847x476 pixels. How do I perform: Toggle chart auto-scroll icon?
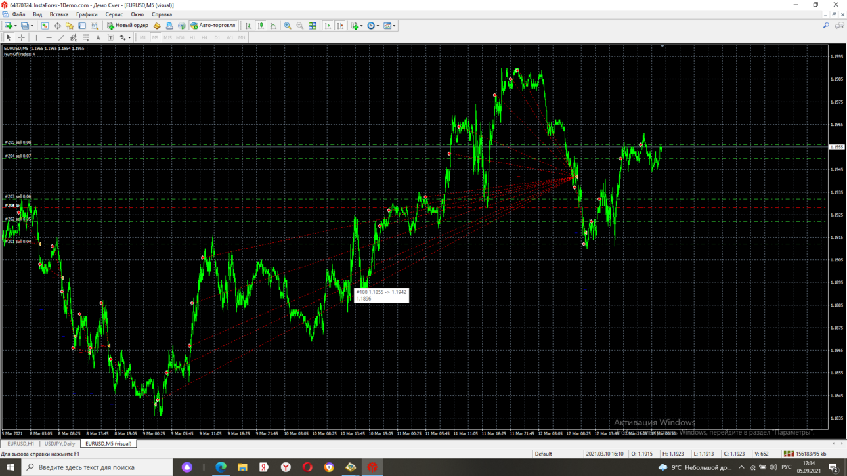point(328,26)
